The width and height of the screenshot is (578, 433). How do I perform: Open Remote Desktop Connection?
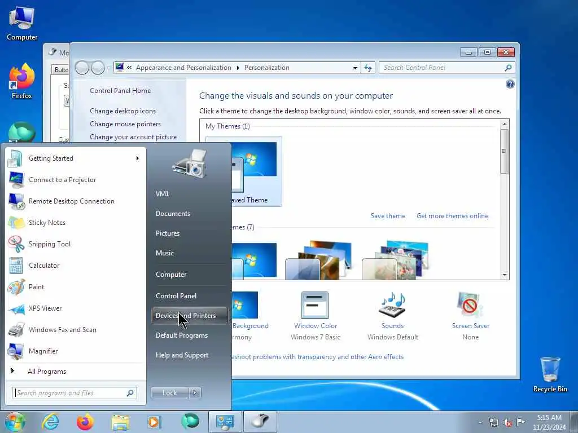76,201
